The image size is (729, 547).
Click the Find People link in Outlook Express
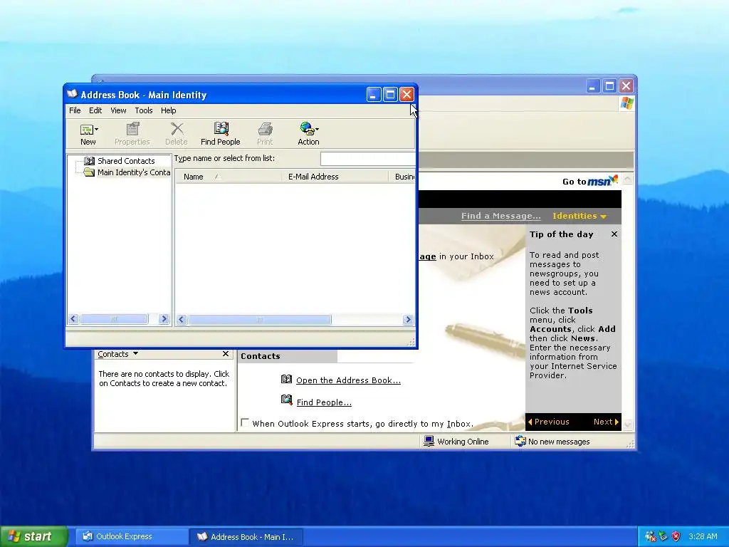tap(324, 402)
